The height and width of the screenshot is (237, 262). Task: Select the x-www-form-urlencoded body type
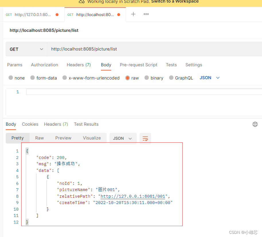pos(91,78)
